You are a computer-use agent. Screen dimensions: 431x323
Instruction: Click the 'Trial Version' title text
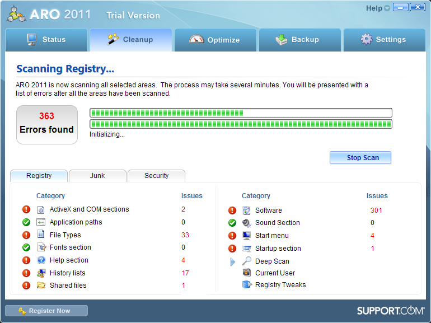click(x=133, y=15)
